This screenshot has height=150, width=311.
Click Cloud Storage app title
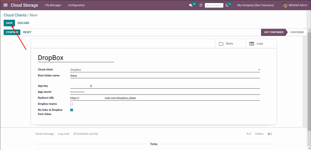[x=25, y=5]
